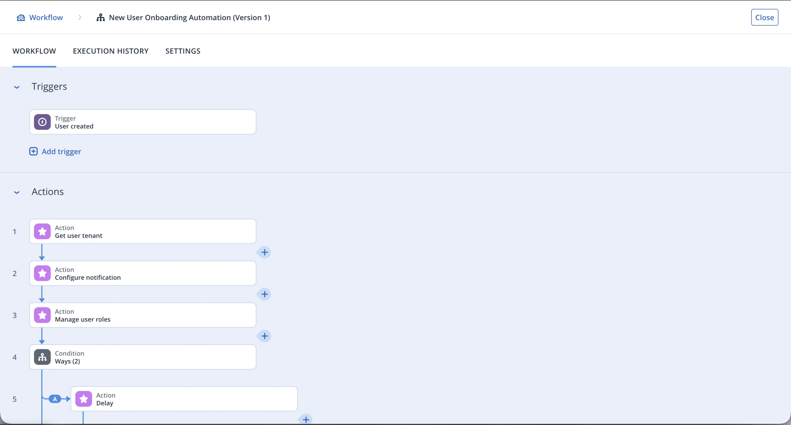Open the User created trigger card
Screen dimensions: 791x425
(x=143, y=122)
